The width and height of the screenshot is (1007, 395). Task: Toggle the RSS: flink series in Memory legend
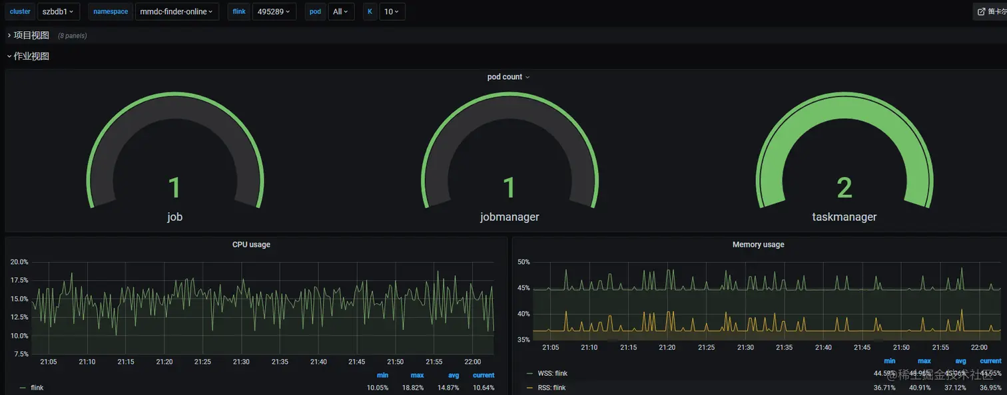pyautogui.click(x=553, y=388)
